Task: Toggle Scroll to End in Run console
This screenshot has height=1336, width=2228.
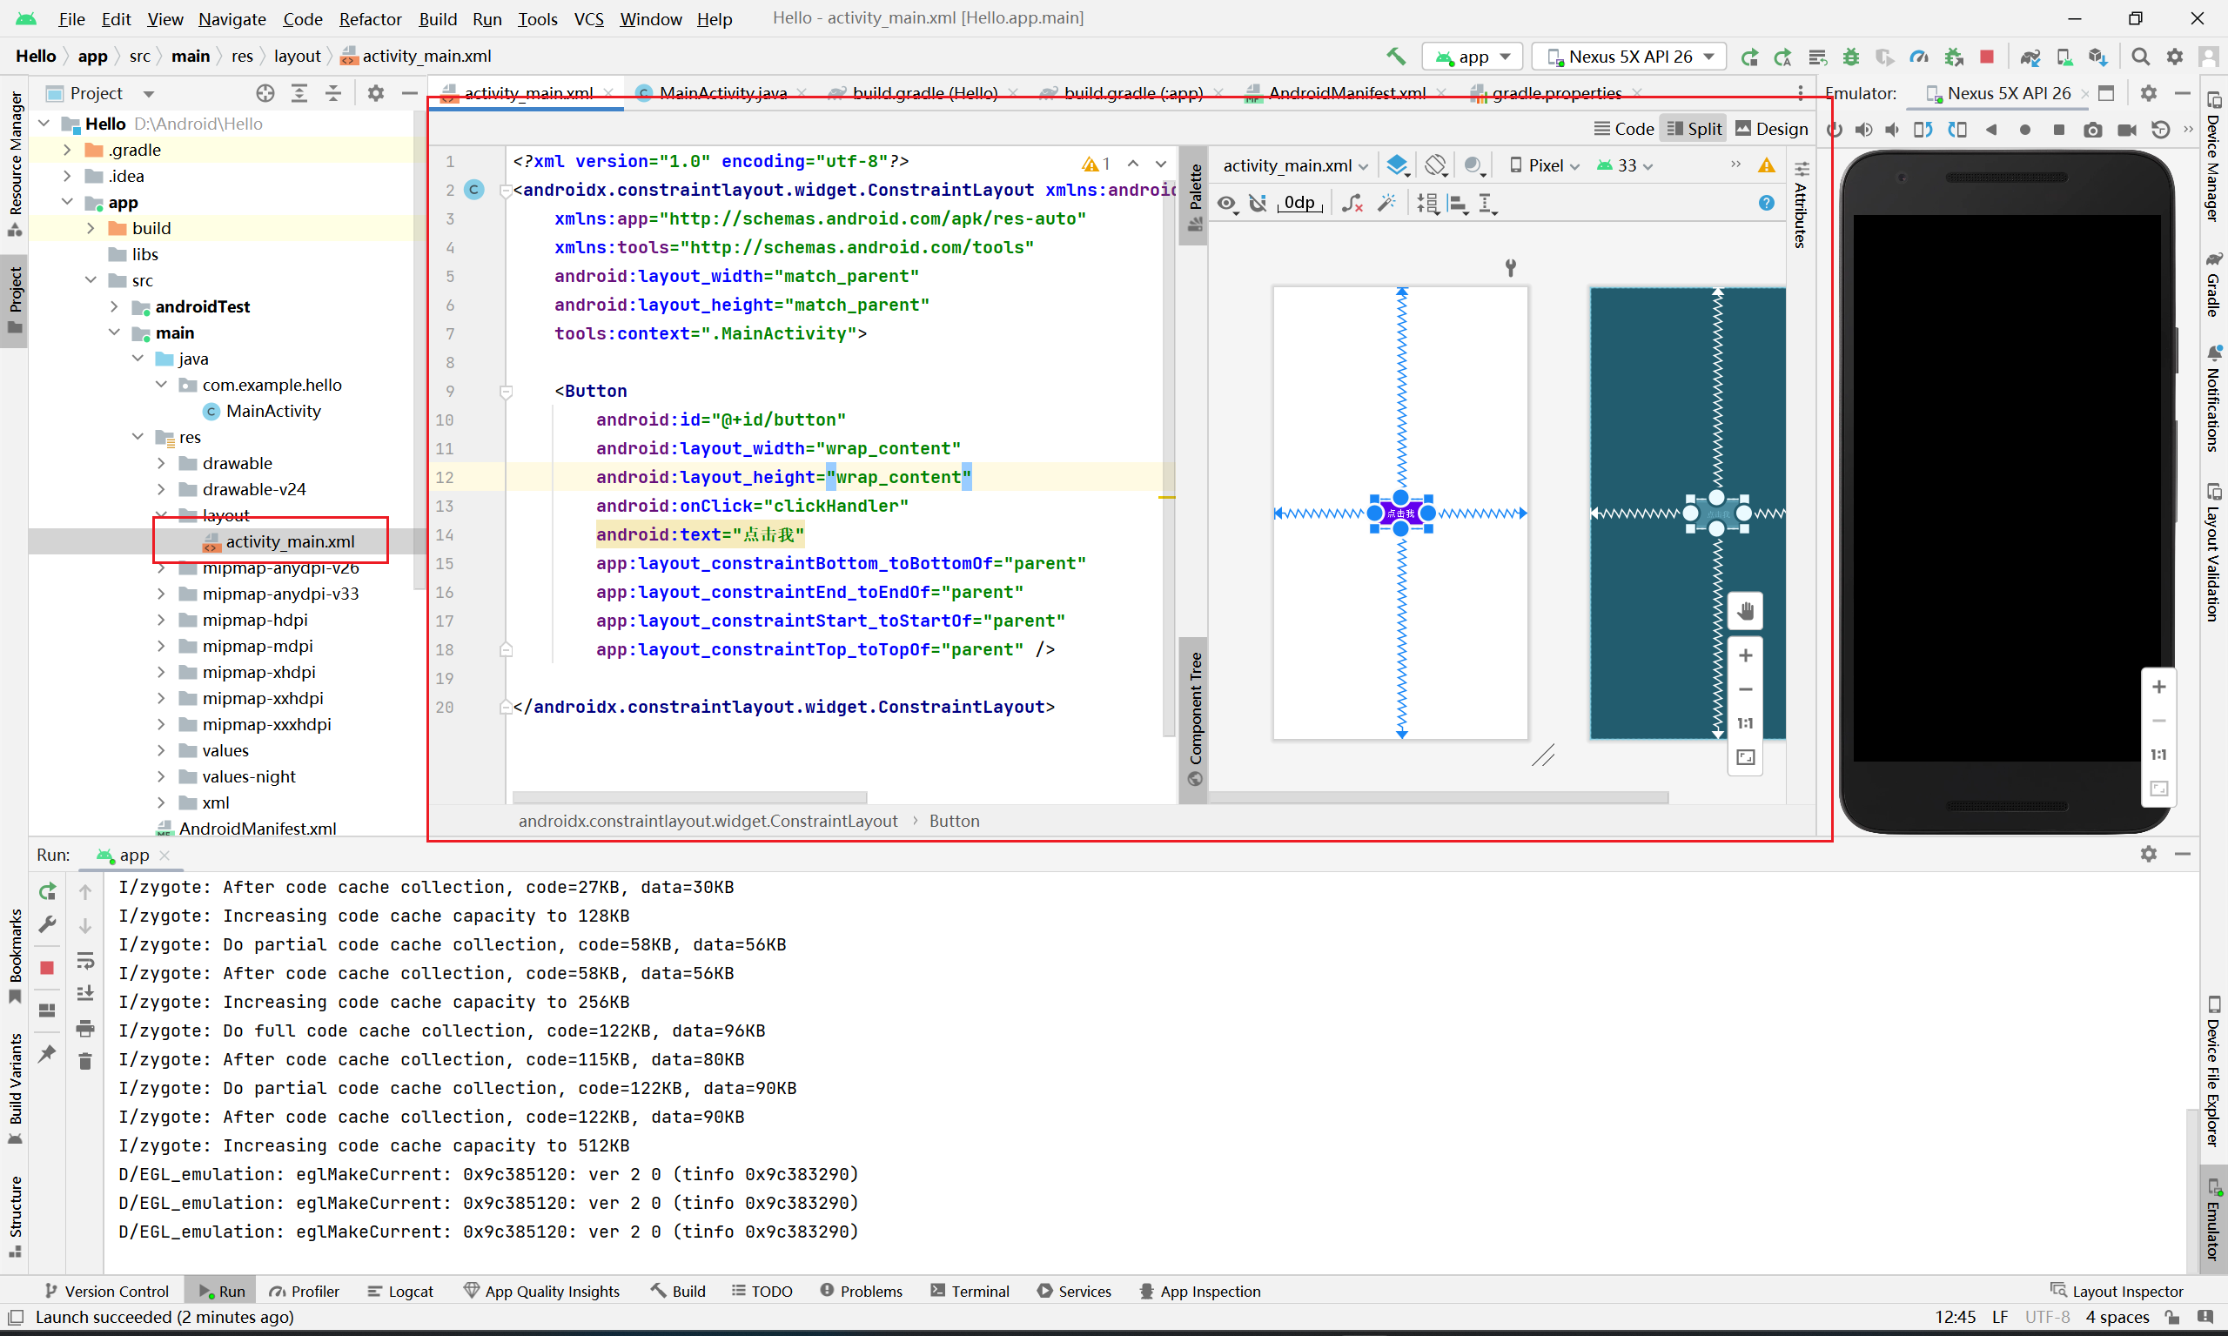Action: point(85,993)
